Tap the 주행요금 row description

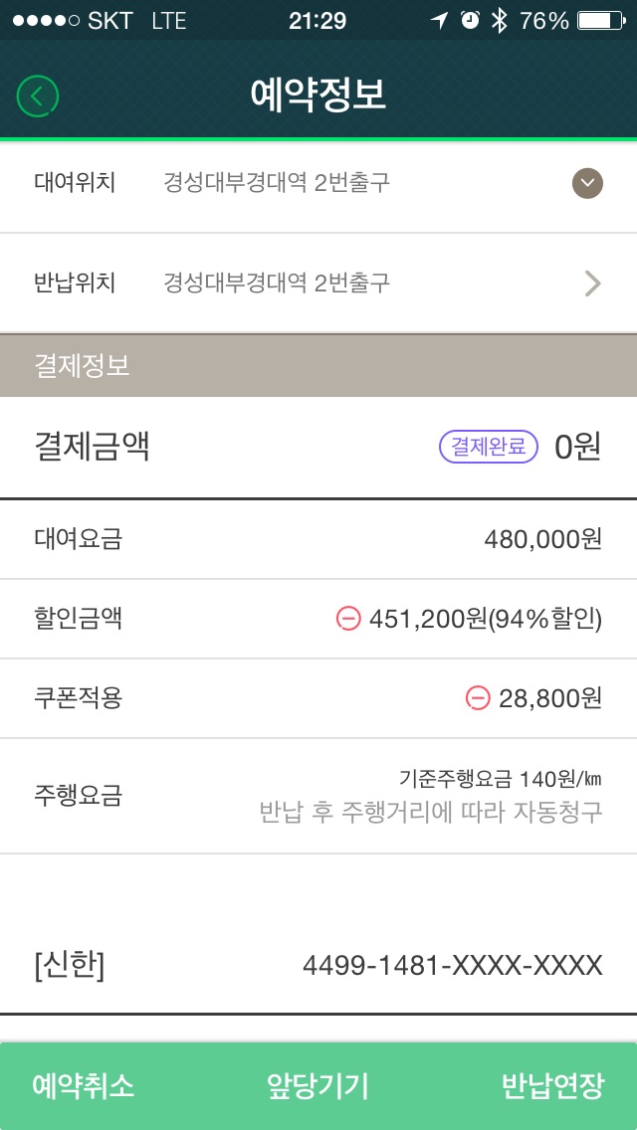pos(430,812)
